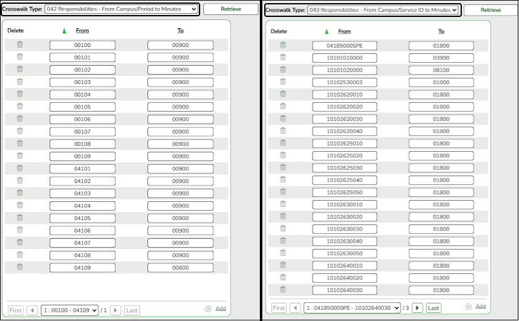
Task: Click the First page button in 043 panel
Action: [x=279, y=308]
